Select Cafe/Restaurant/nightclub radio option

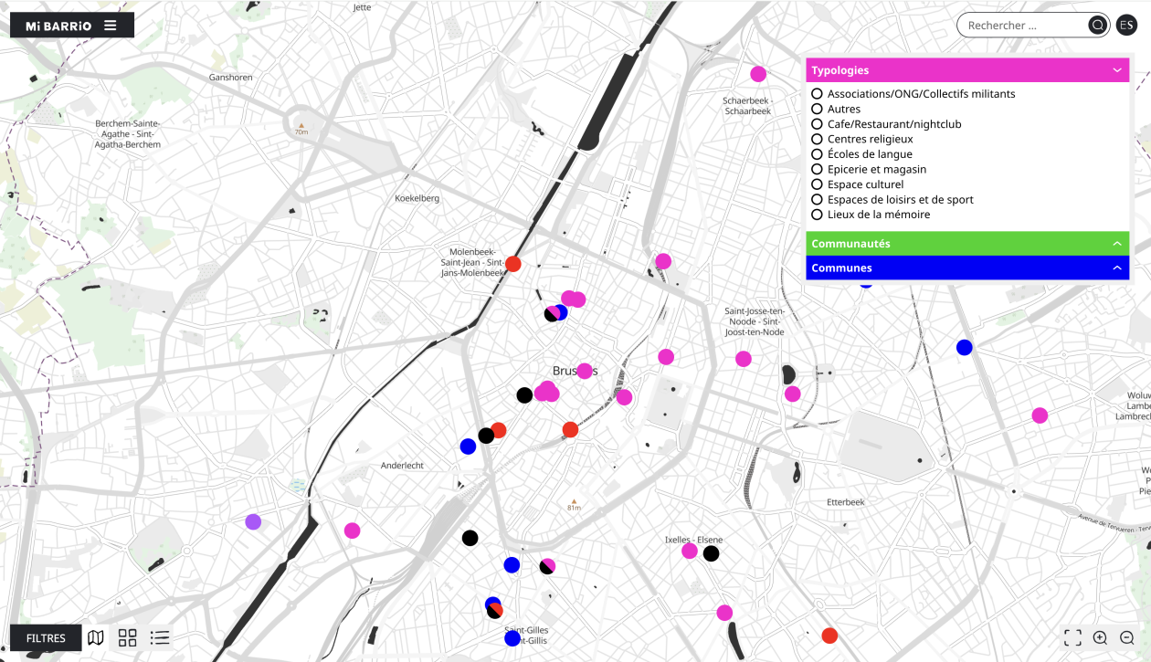pos(818,124)
